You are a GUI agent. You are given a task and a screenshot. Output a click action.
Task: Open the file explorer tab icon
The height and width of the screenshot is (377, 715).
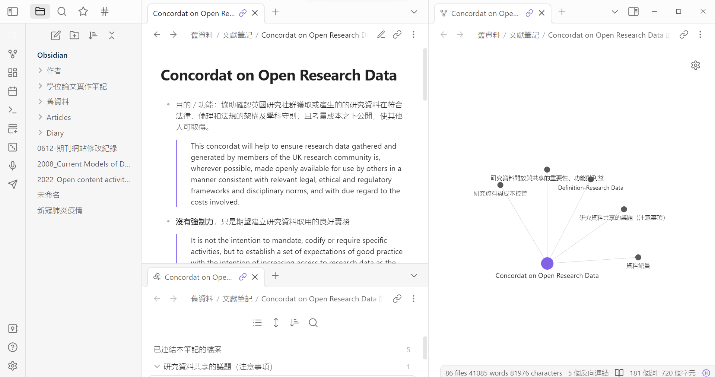[x=40, y=12]
